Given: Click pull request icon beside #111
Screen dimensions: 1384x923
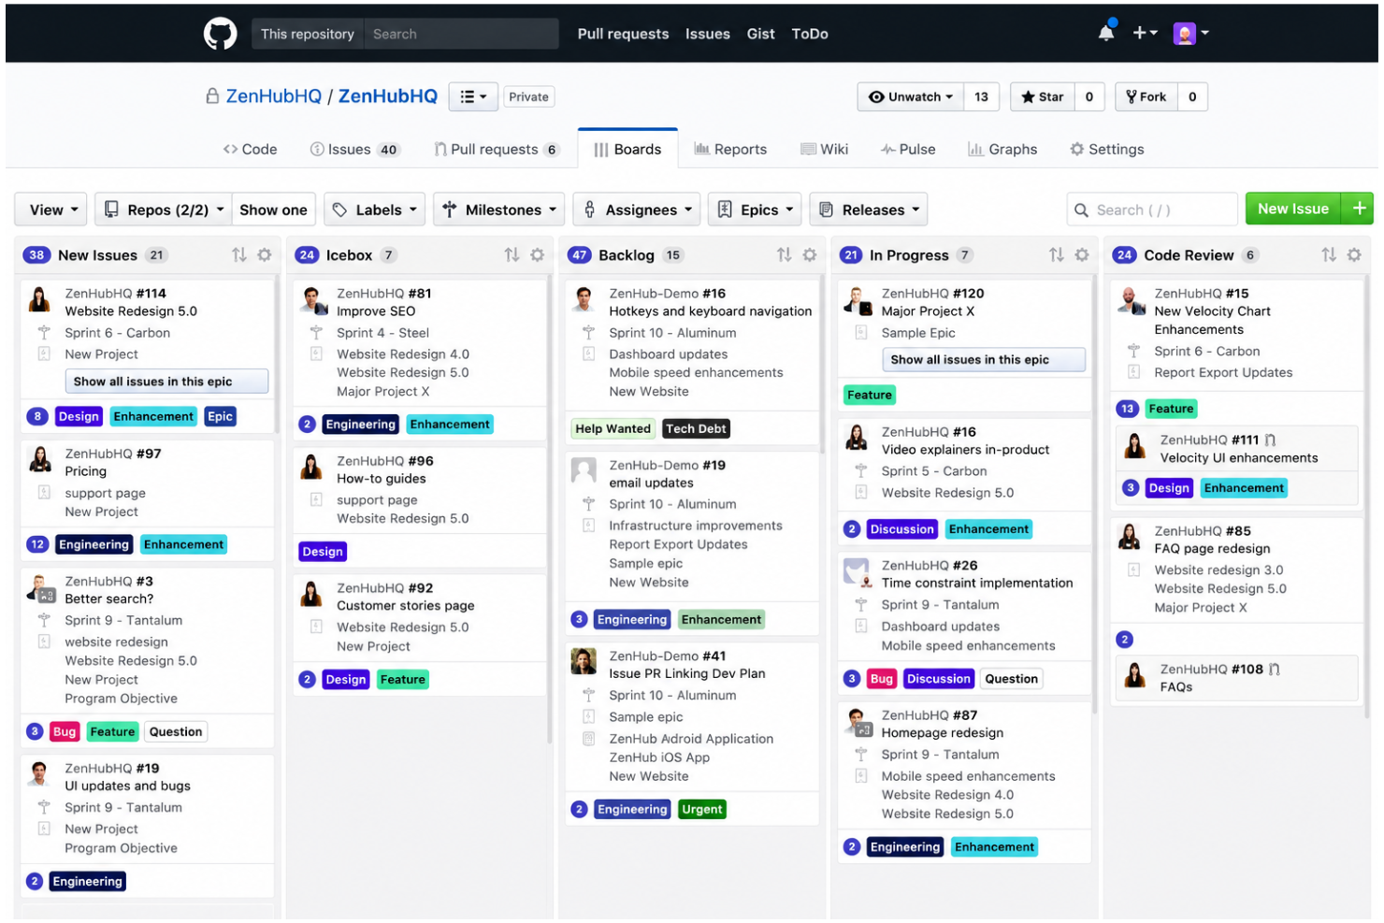Looking at the screenshot, I should (x=1271, y=440).
